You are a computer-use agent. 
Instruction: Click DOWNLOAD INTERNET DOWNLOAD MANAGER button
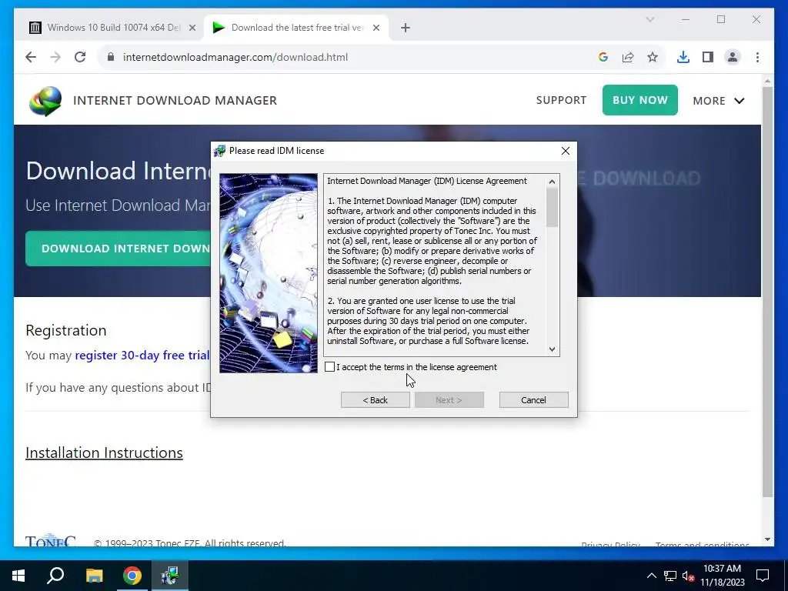pyautogui.click(x=119, y=249)
